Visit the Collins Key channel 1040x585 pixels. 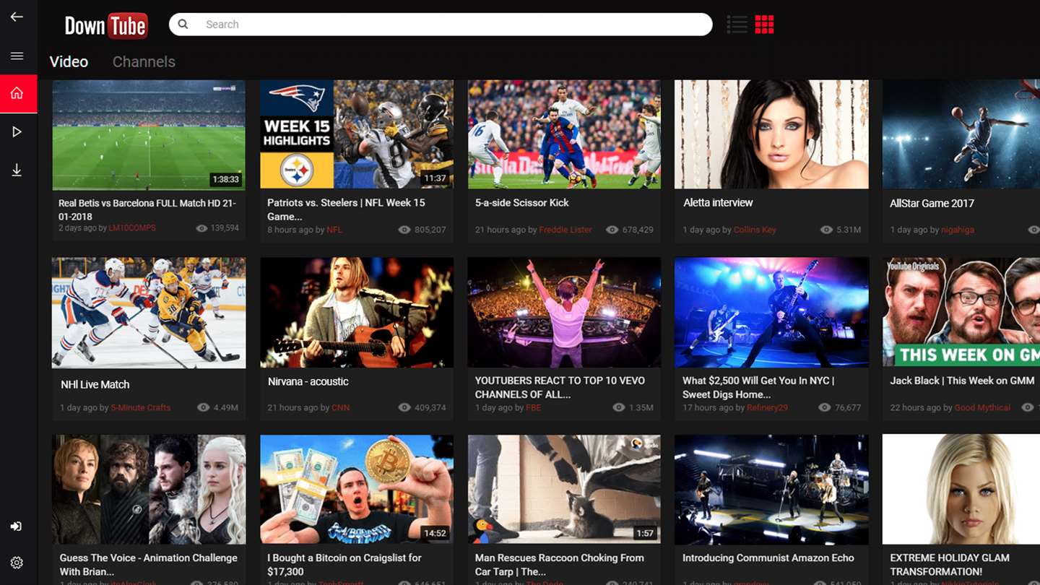tap(755, 230)
